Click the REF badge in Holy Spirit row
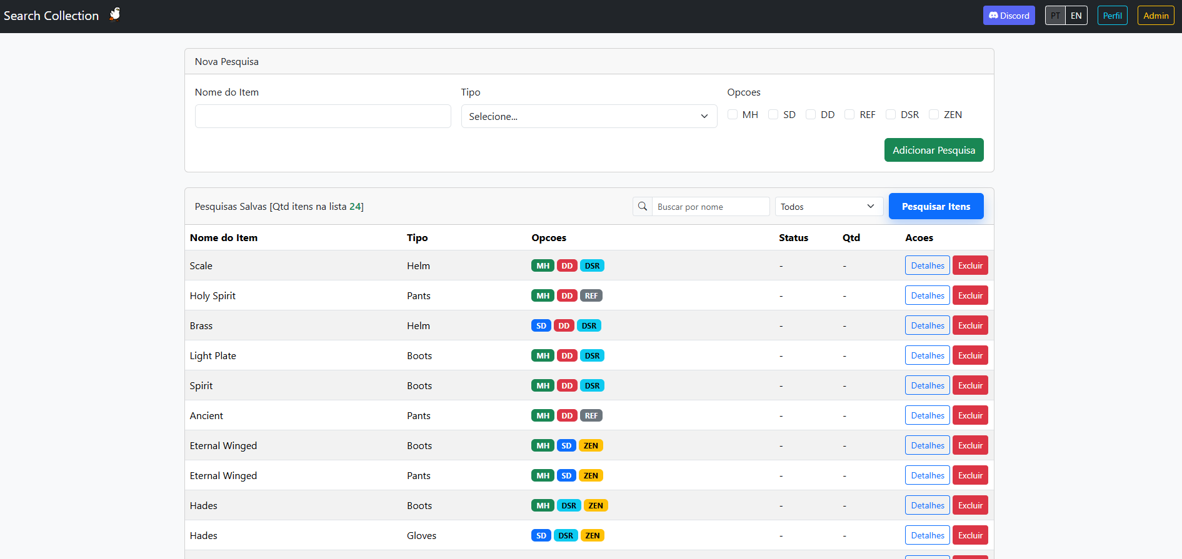The height and width of the screenshot is (559, 1182). (591, 295)
